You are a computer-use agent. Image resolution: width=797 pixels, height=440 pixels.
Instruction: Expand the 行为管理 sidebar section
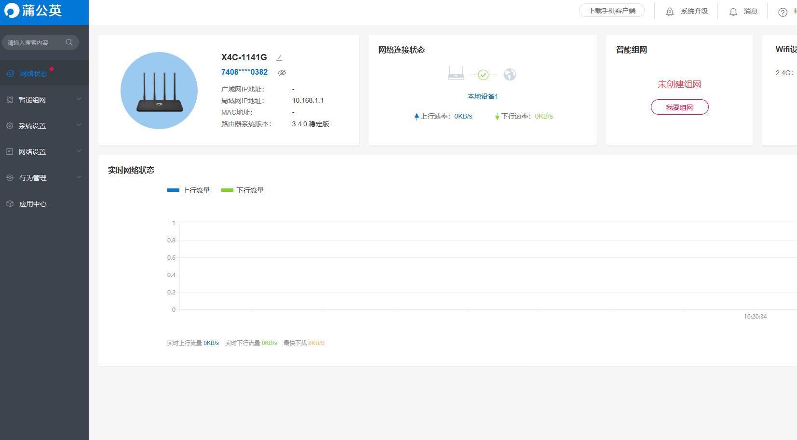coord(32,177)
